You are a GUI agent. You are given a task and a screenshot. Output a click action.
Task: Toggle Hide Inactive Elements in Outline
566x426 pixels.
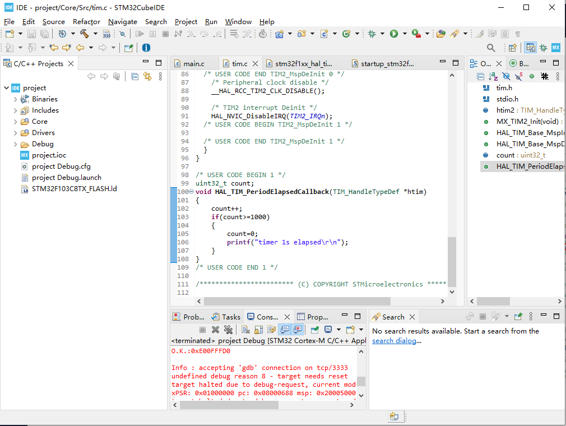click(544, 76)
